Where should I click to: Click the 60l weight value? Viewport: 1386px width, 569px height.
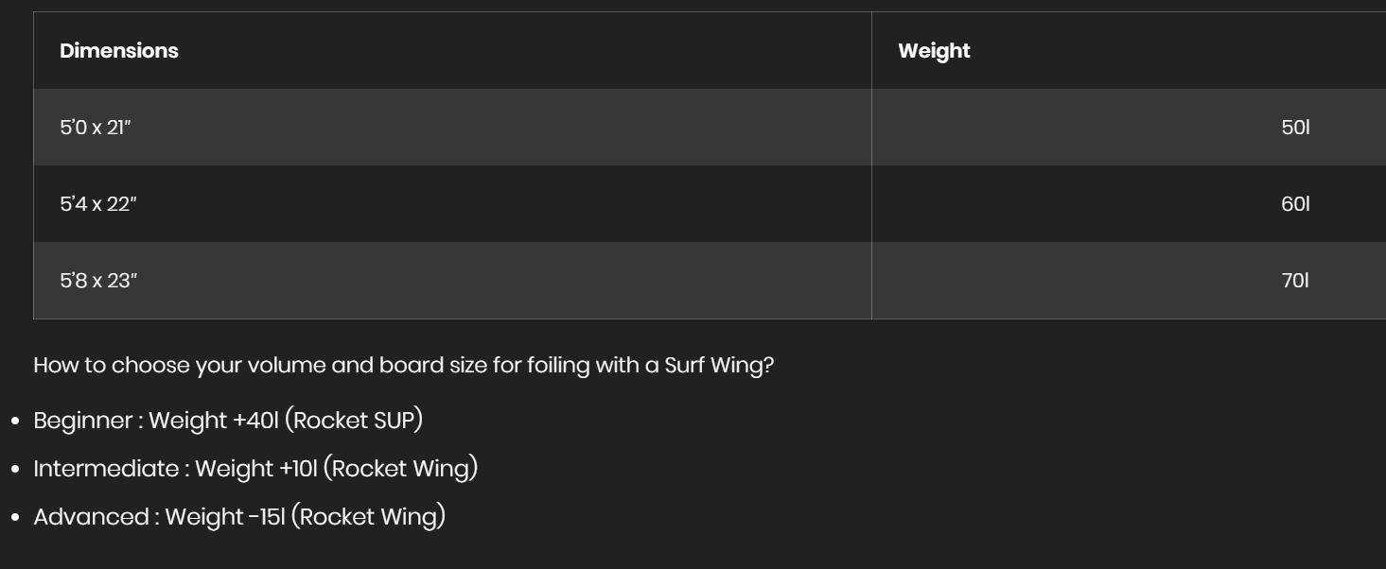(x=1295, y=204)
